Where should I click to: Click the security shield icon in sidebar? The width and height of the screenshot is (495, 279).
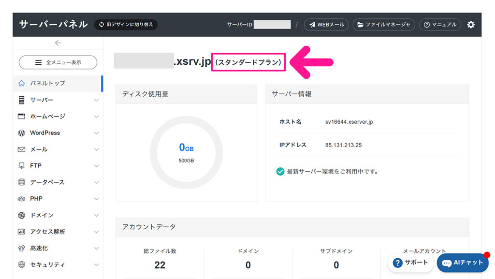[21, 264]
